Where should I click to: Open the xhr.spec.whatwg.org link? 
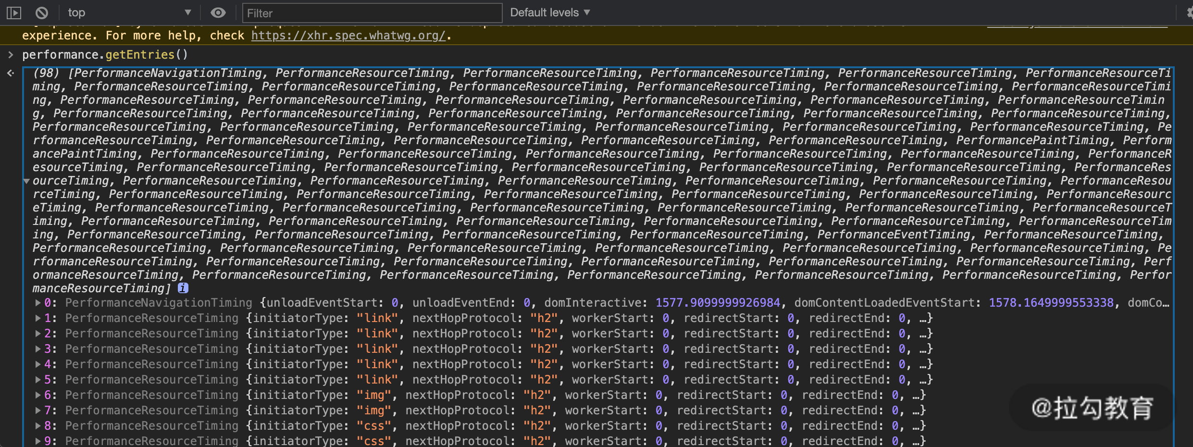348,36
